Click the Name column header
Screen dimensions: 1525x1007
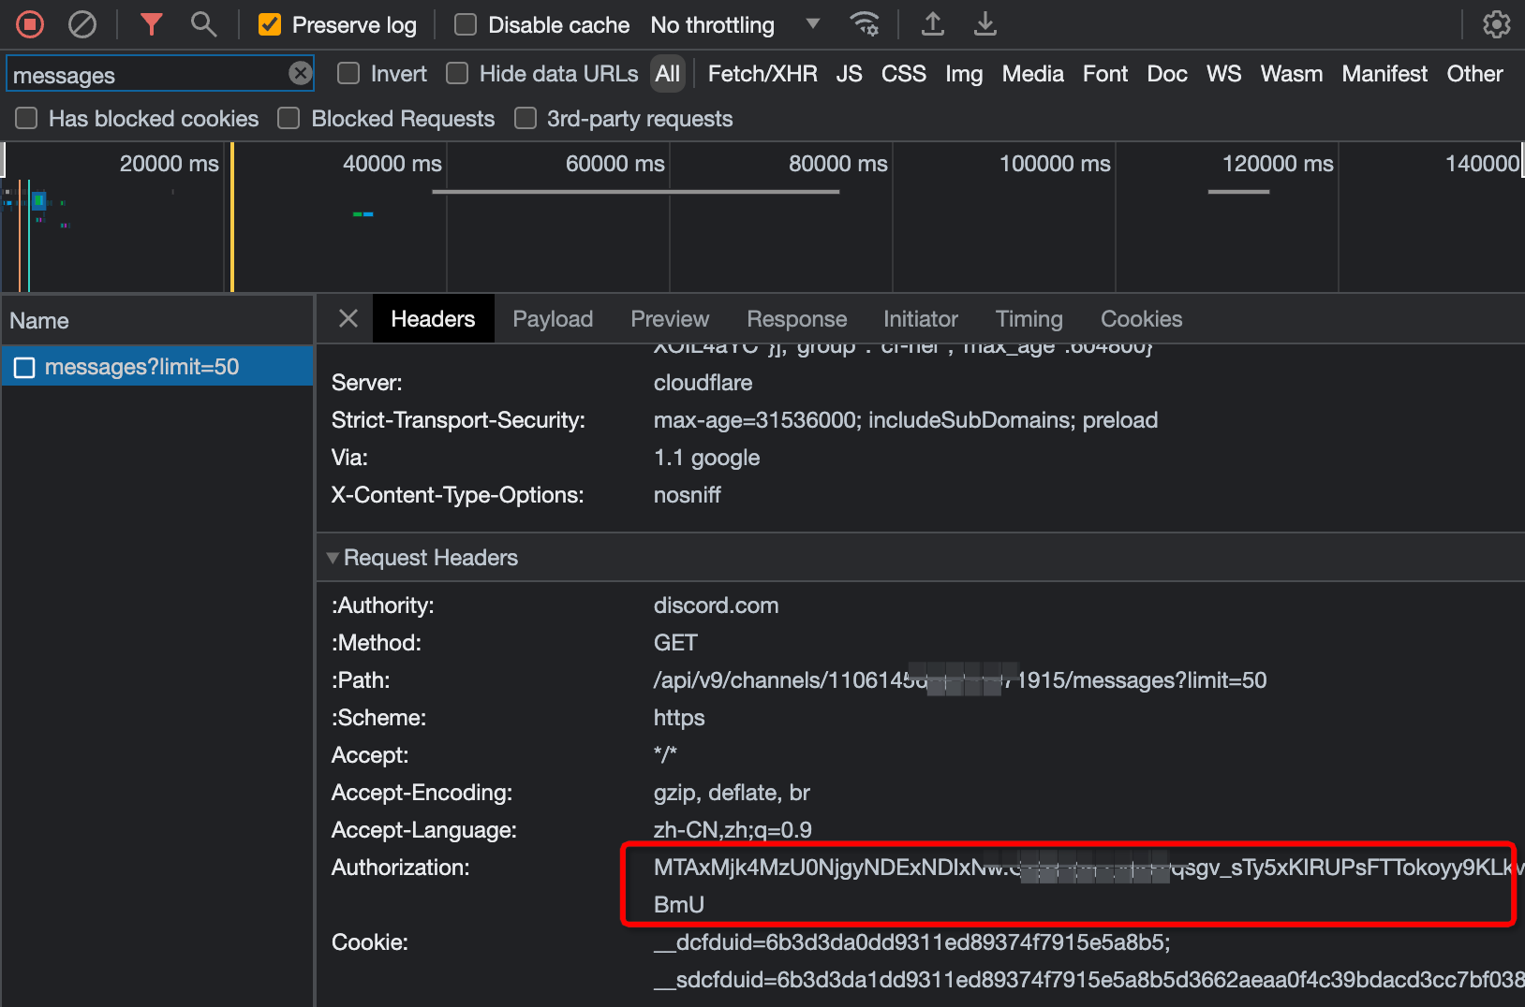pyautogui.click(x=157, y=321)
